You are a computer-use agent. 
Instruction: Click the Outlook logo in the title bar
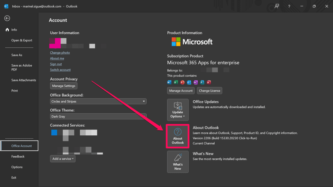point(6,6)
